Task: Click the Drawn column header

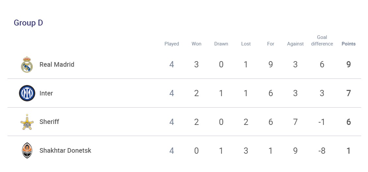Action: [x=221, y=44]
